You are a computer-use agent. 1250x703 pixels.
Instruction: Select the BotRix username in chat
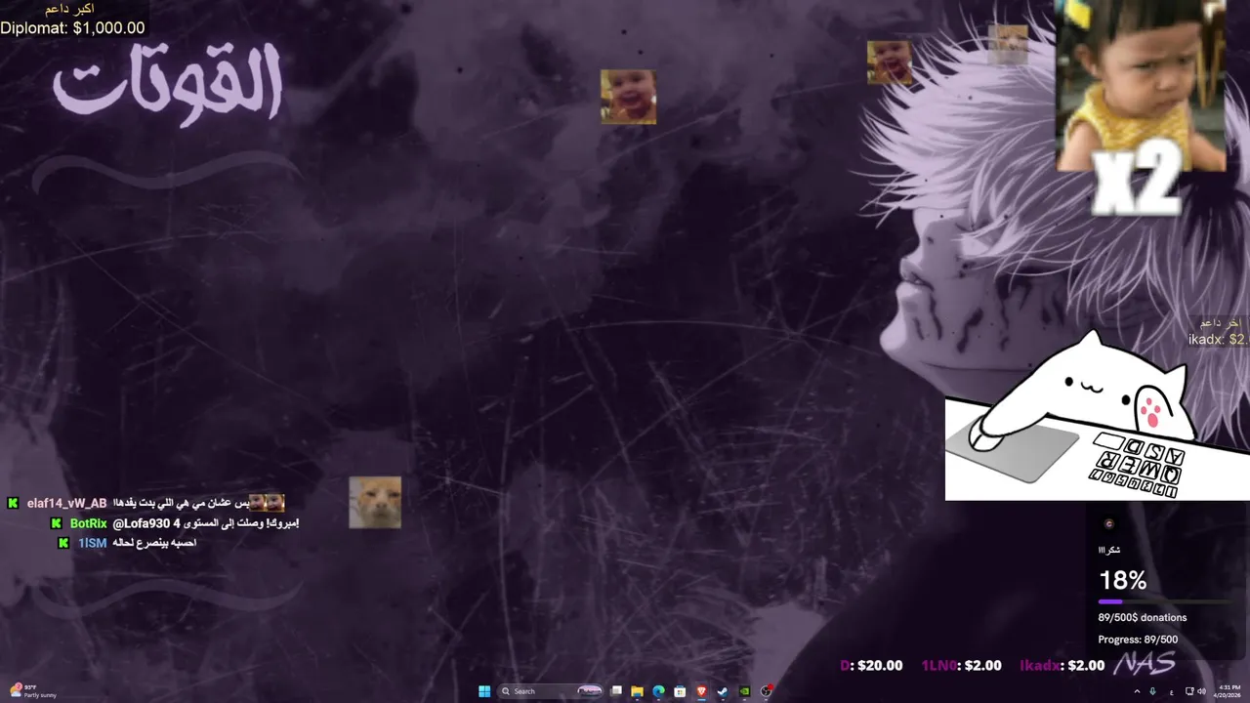89,523
